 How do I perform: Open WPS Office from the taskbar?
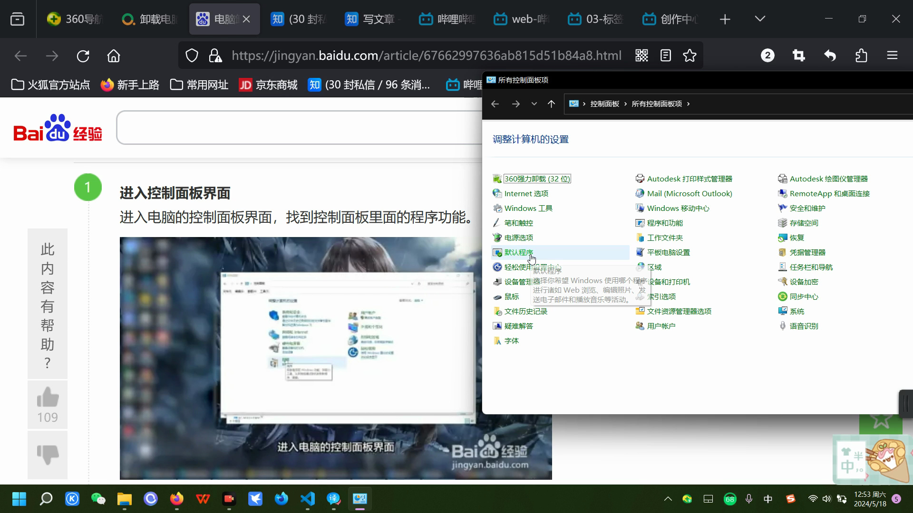point(203,499)
